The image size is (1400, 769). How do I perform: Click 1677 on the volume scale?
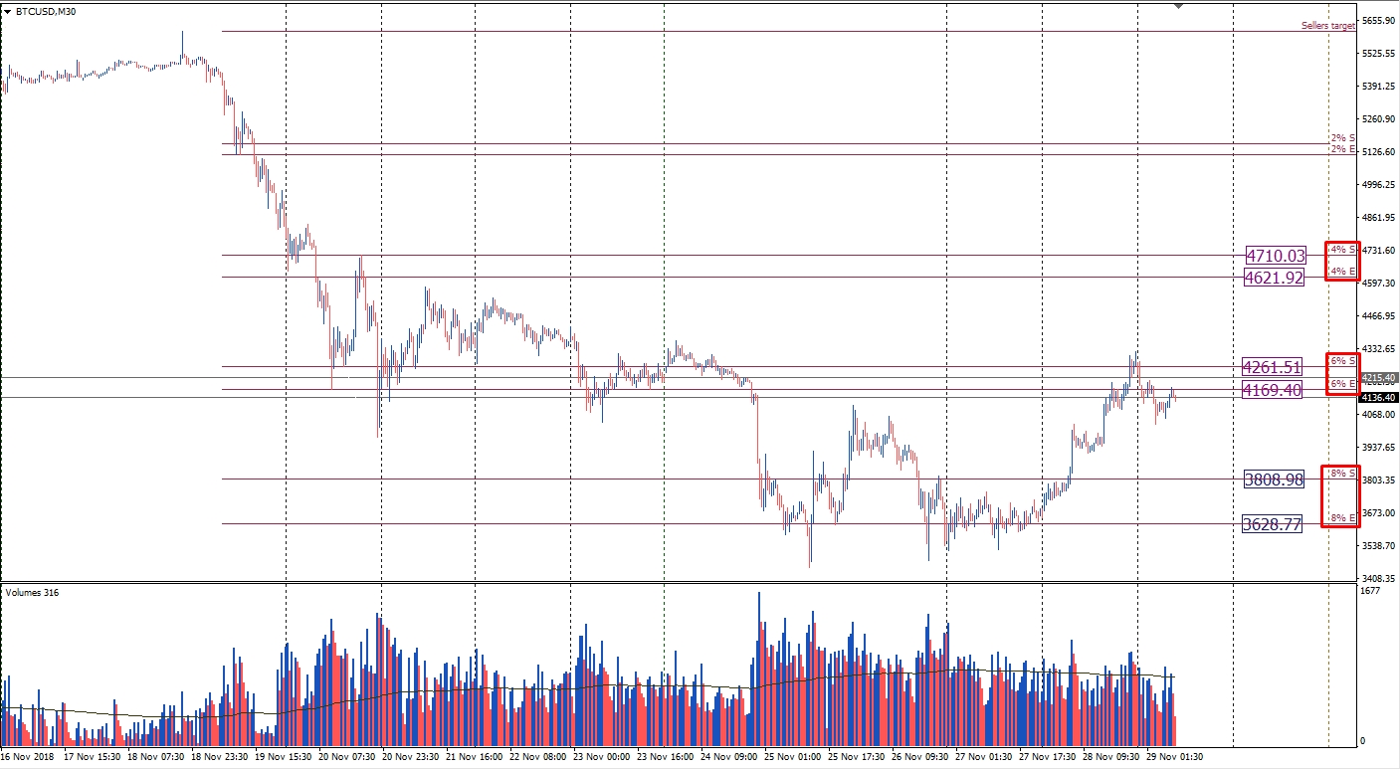(x=1370, y=591)
